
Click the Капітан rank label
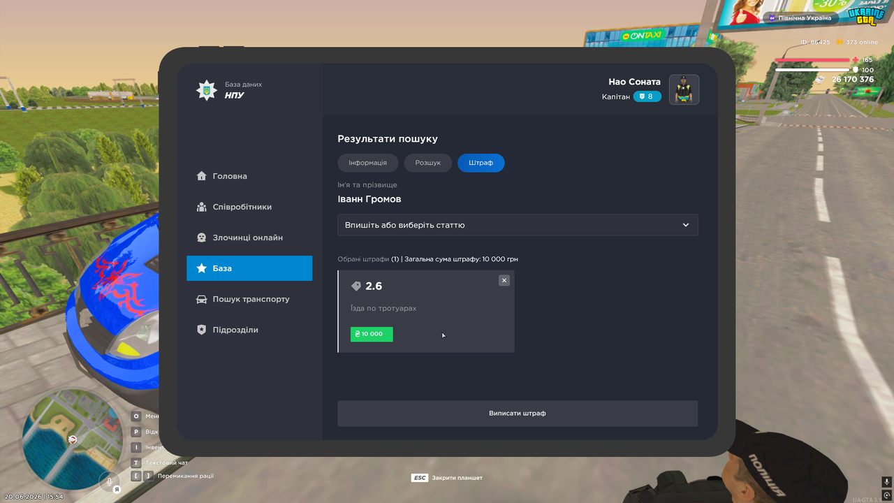click(616, 96)
